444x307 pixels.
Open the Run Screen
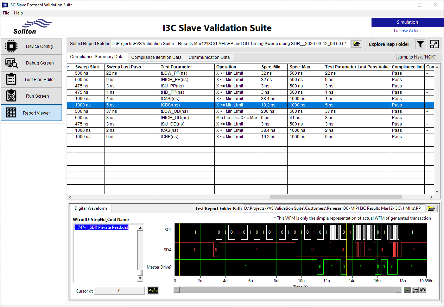[31, 96]
